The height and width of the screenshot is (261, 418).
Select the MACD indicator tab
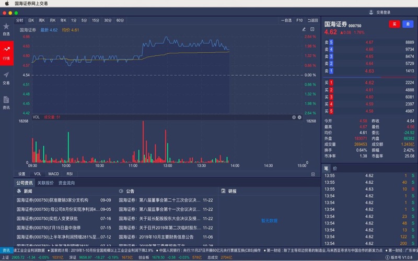54,174
